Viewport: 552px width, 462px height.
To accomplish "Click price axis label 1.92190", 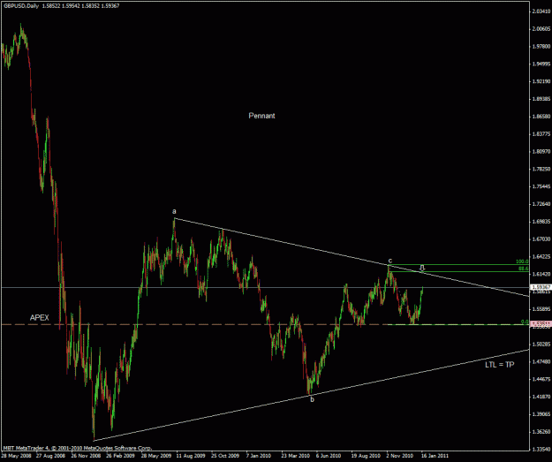I will 541,81.
